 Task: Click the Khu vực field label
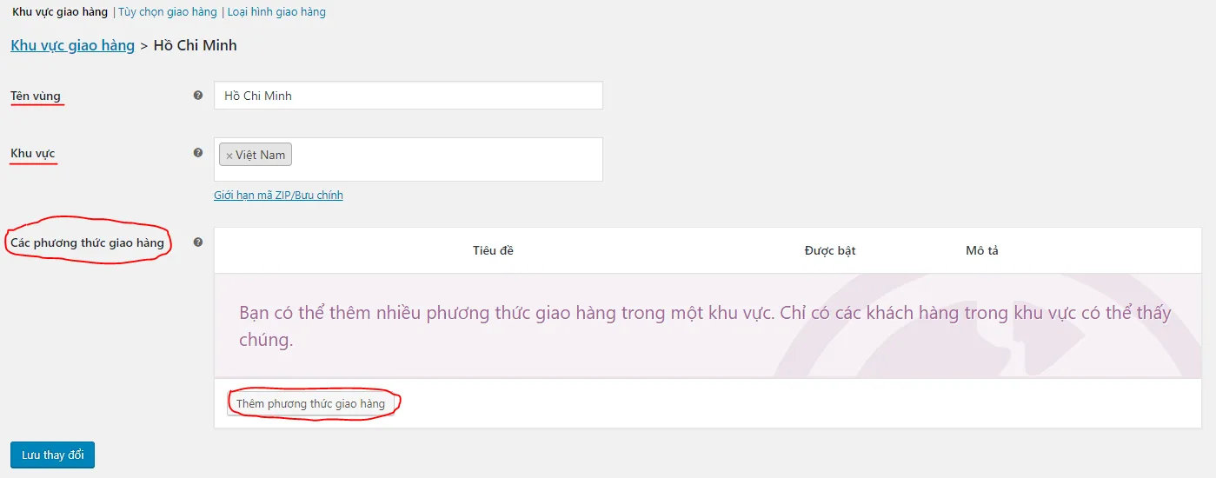click(33, 153)
